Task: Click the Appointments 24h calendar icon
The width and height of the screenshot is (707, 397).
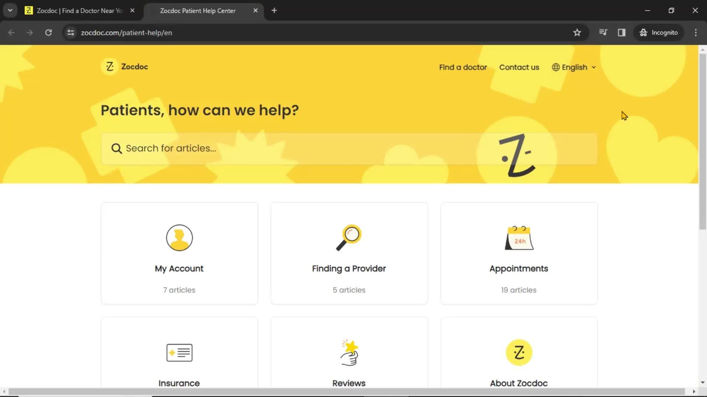Action: pyautogui.click(x=519, y=238)
